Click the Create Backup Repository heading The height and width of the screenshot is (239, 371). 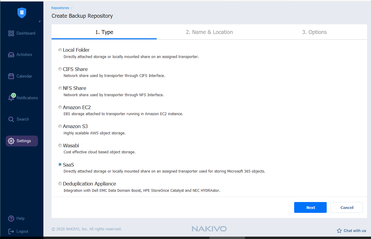click(x=82, y=16)
